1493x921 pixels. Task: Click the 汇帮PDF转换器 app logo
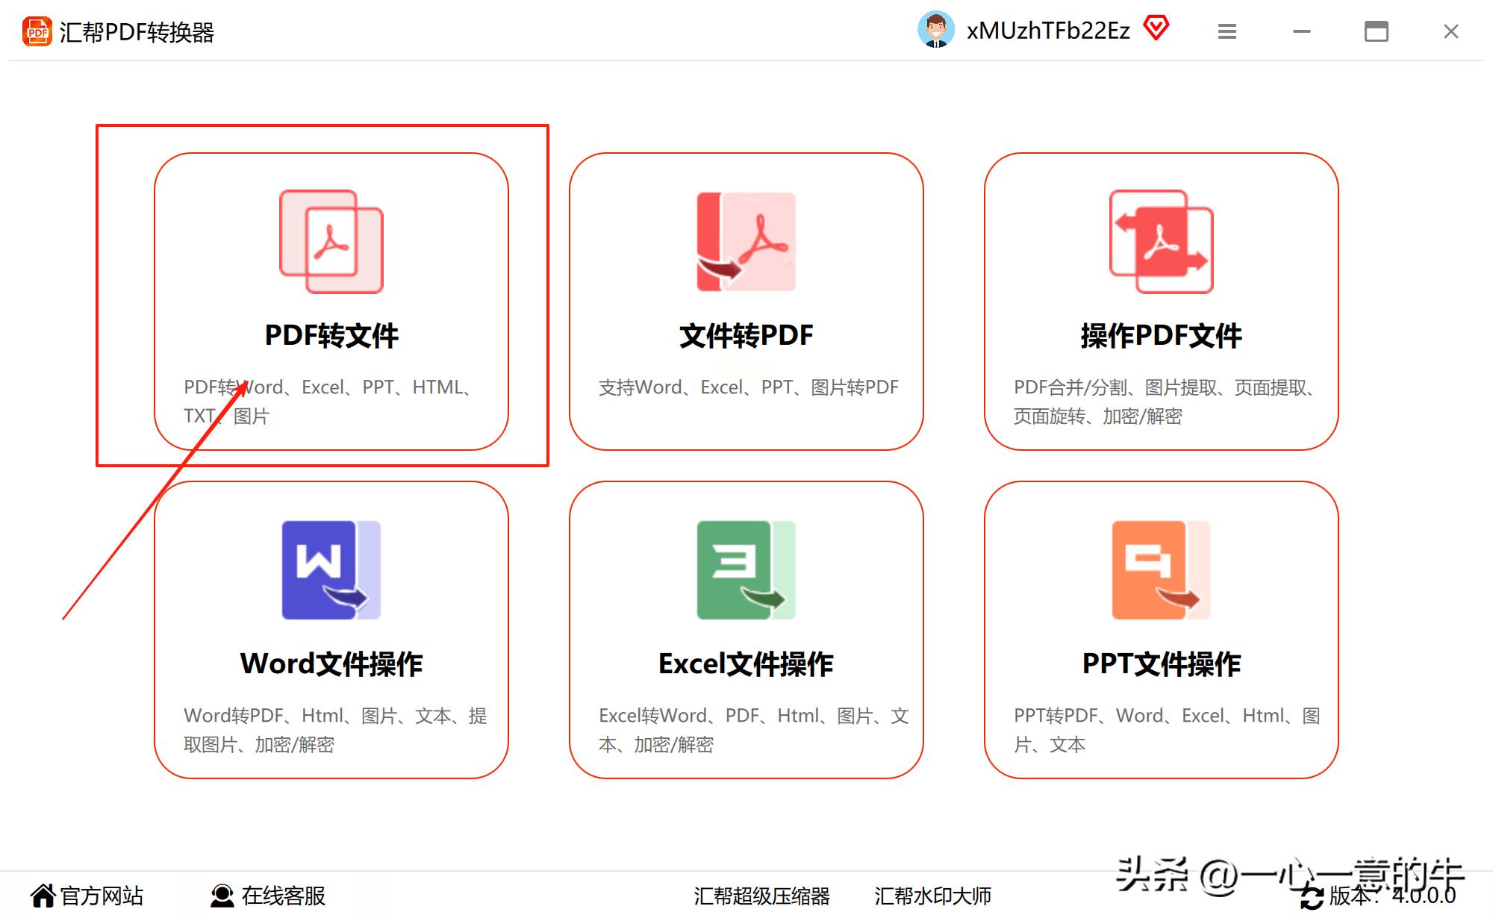(37, 31)
